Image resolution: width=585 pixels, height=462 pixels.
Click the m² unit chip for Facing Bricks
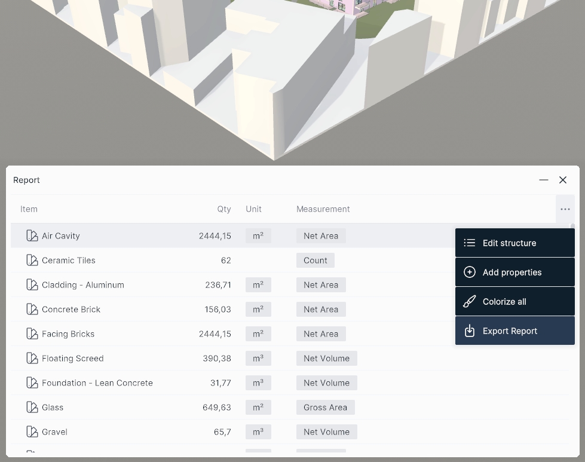coord(258,334)
